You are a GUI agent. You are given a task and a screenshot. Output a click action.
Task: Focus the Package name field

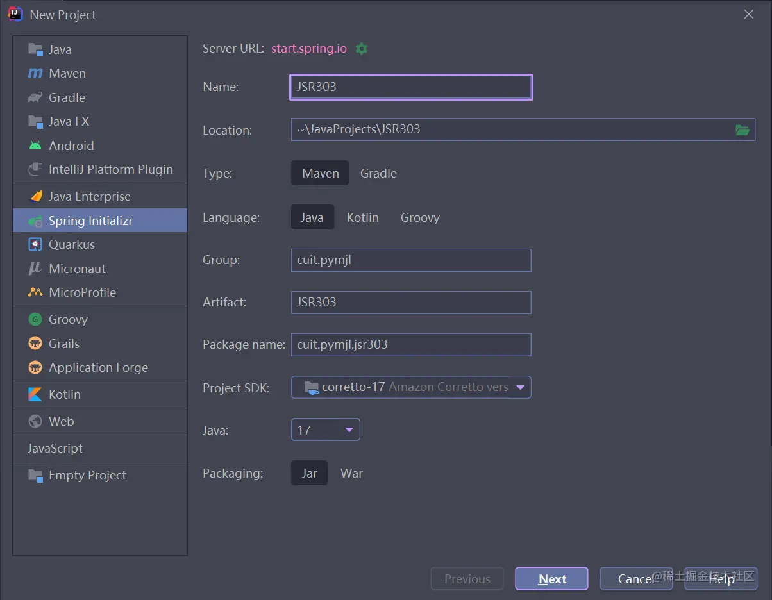pyautogui.click(x=411, y=344)
